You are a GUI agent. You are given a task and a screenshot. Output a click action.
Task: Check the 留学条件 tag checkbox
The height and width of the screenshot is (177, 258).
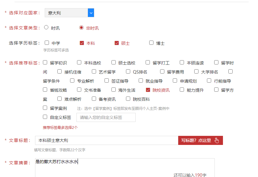[231, 71]
